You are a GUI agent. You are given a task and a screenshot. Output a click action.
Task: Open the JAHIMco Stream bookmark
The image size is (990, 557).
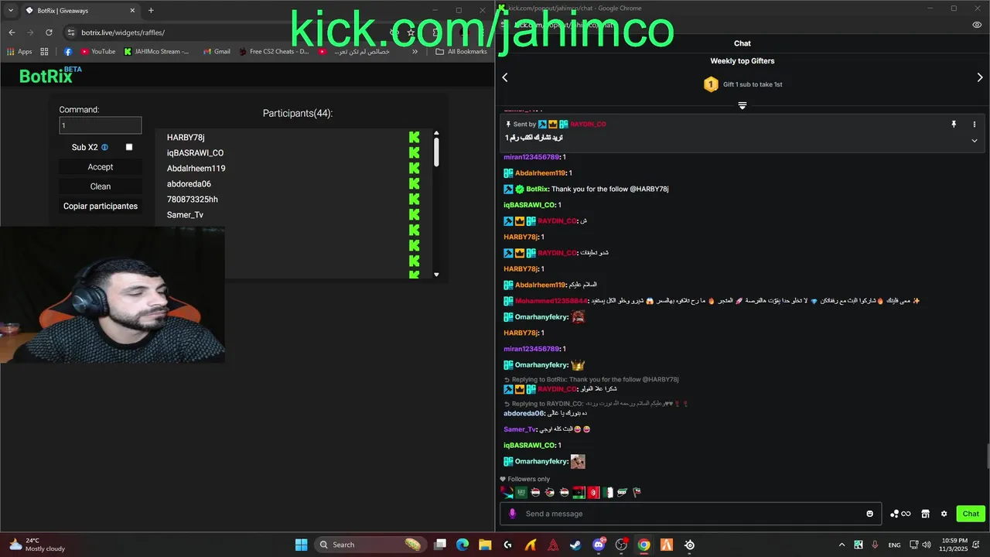[157, 52]
